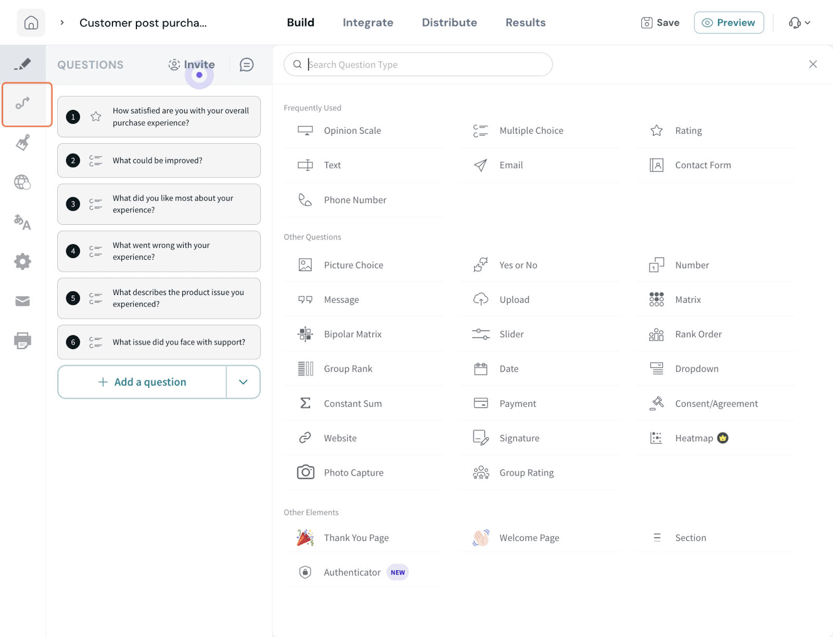Switch to the Integrate tab
The height and width of the screenshot is (637, 833).
(368, 23)
